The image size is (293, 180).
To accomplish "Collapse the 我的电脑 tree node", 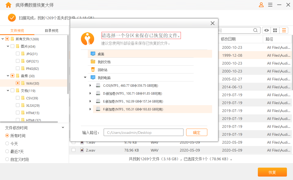I will (85, 77).
